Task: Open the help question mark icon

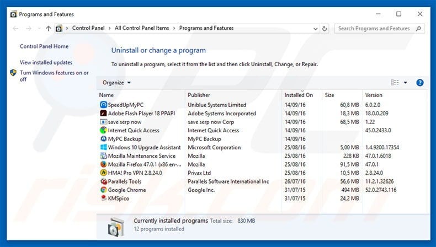Action: click(x=419, y=83)
